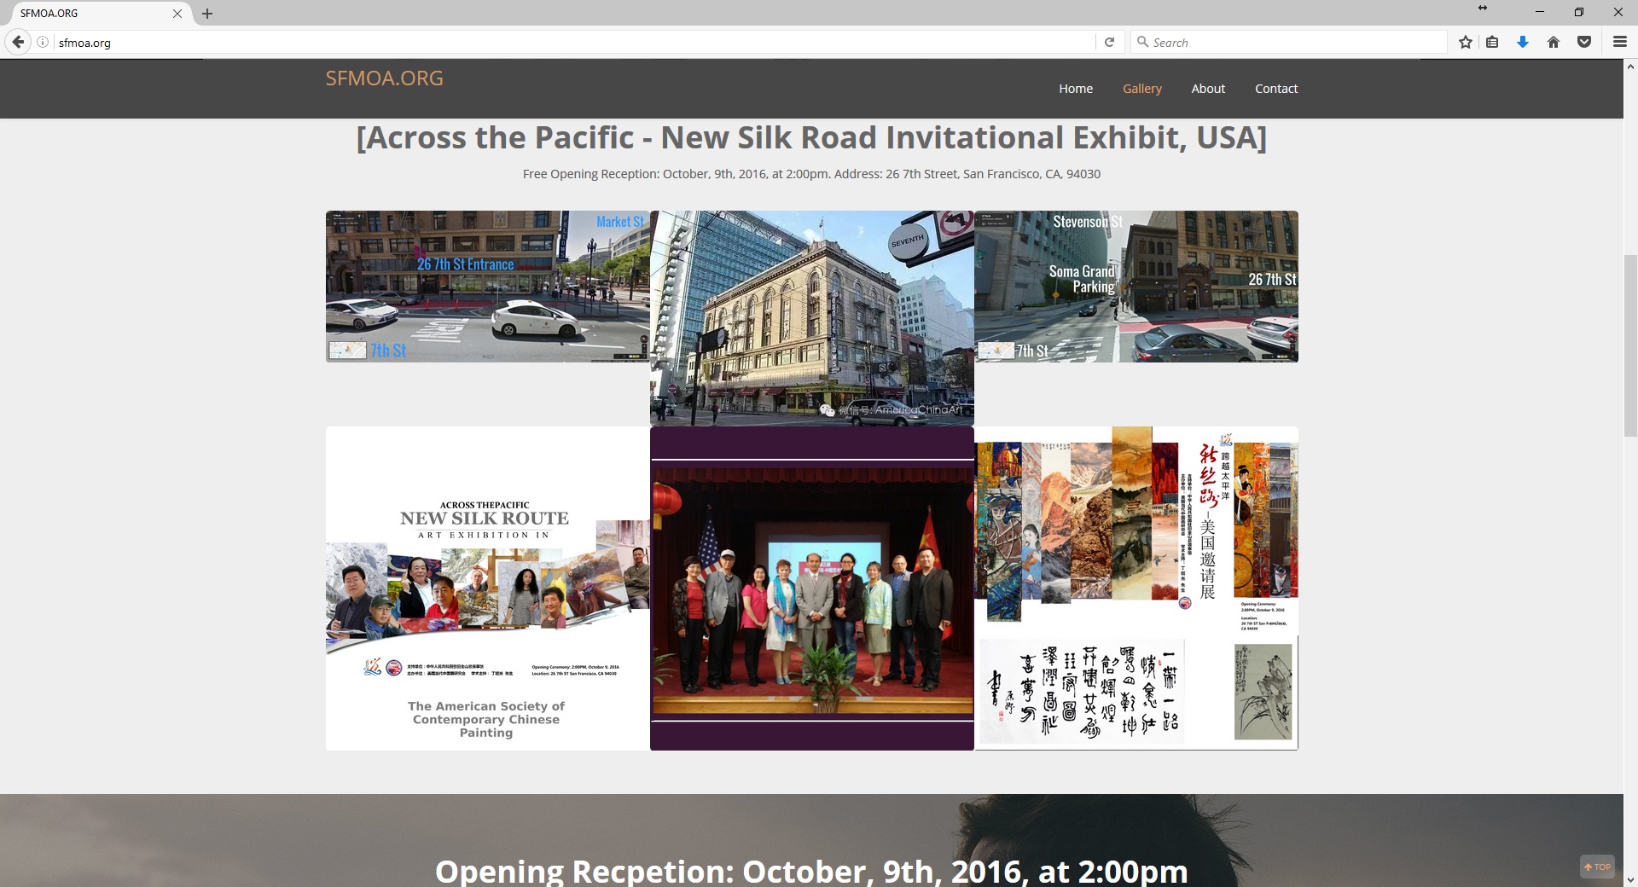This screenshot has width=1638, height=887.
Task: Open the Soma Grand Parking street photo
Action: click(x=1136, y=287)
